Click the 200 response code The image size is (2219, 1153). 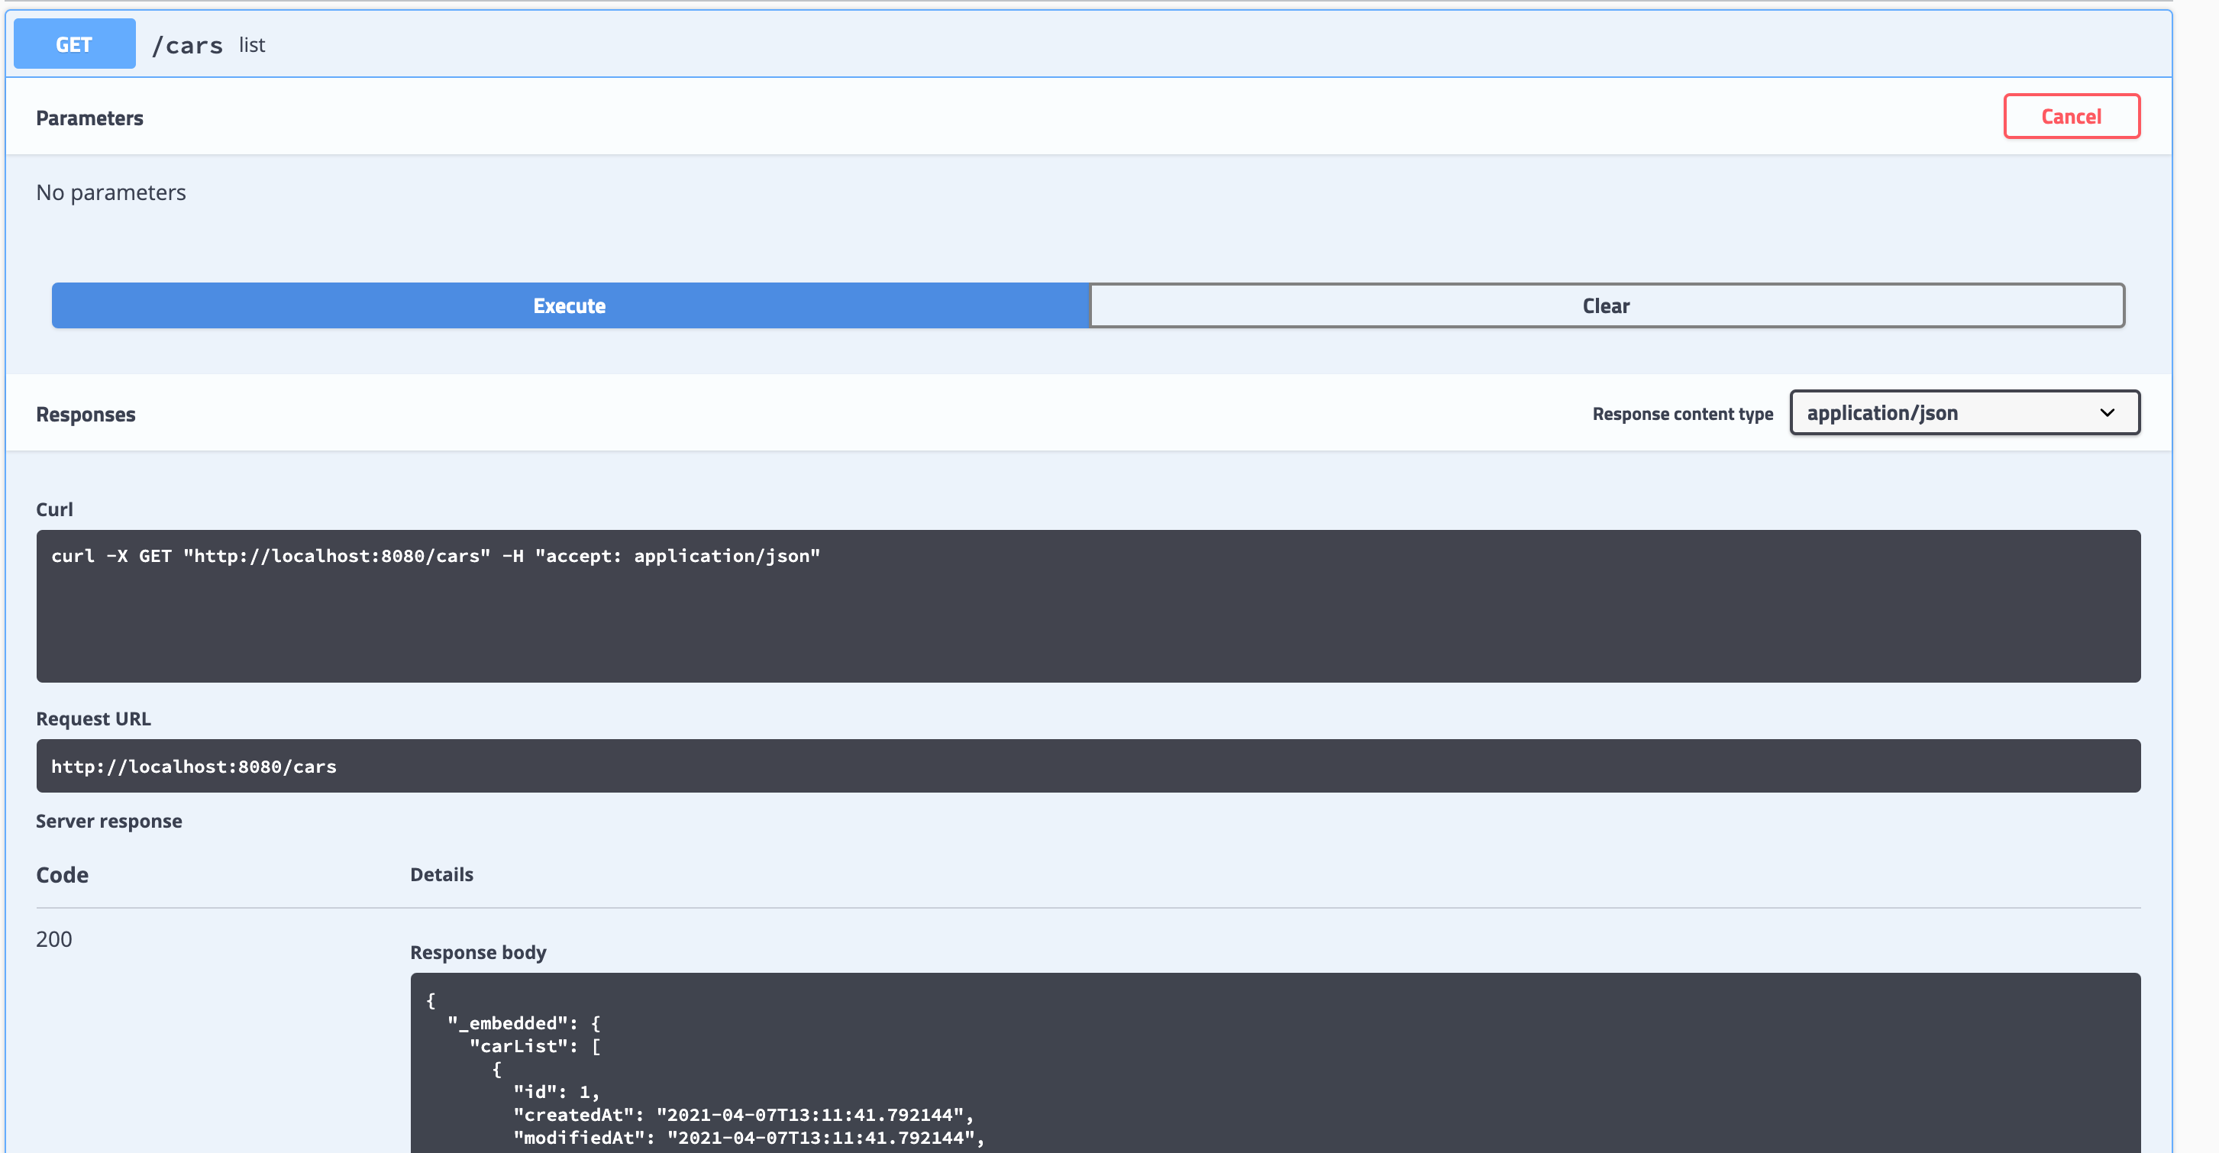pyautogui.click(x=54, y=938)
